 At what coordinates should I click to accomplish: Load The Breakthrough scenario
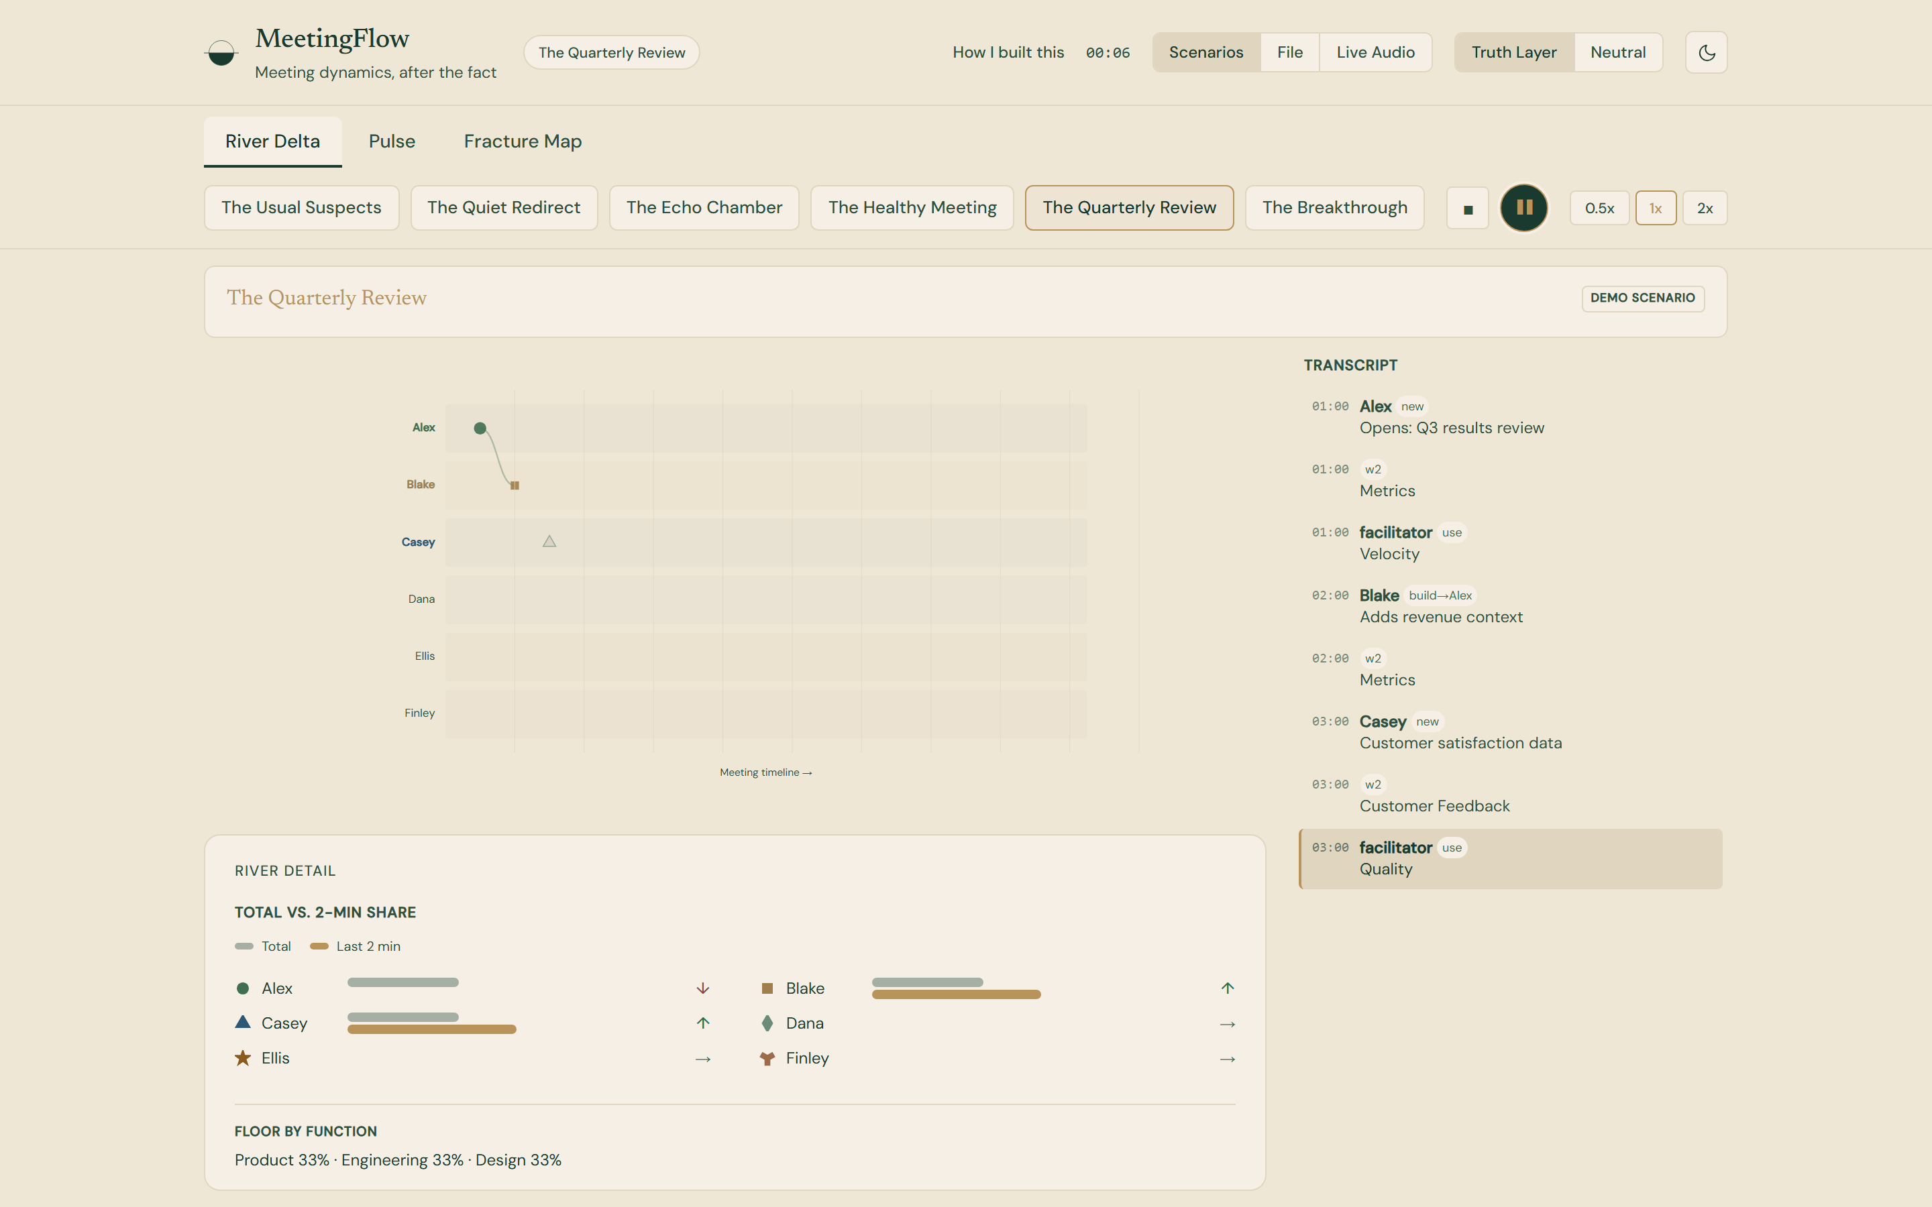tap(1334, 208)
